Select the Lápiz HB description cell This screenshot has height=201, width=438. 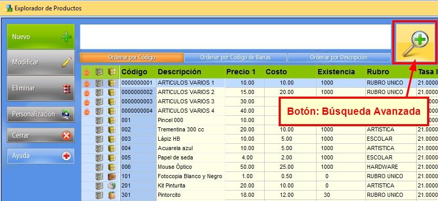click(x=190, y=139)
